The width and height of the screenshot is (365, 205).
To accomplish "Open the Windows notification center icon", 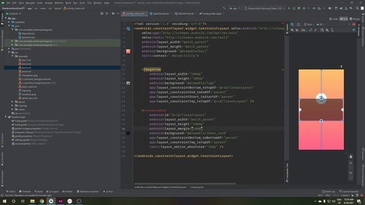I will pyautogui.click(x=359, y=201).
